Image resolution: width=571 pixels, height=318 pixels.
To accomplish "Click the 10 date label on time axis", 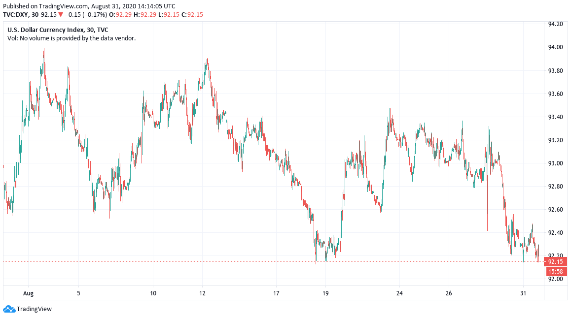I will point(153,293).
